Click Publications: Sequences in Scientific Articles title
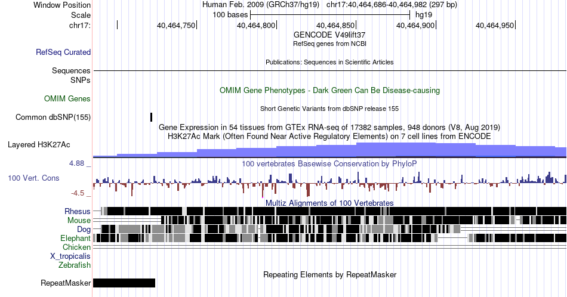Image resolution: width=567 pixels, height=297 pixels. [329, 62]
